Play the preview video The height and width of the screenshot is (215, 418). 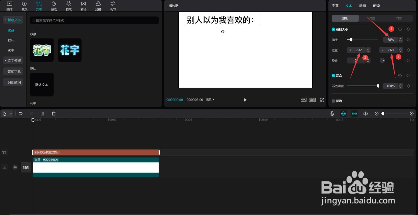click(245, 100)
